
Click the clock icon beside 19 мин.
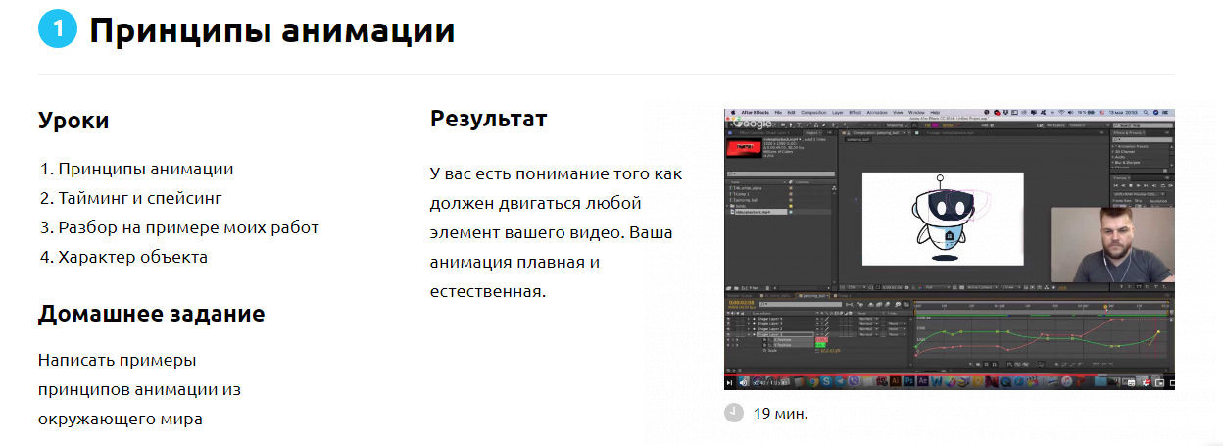point(733,413)
